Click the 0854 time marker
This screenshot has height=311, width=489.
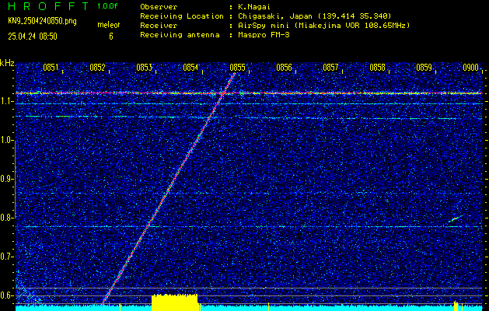(190, 68)
